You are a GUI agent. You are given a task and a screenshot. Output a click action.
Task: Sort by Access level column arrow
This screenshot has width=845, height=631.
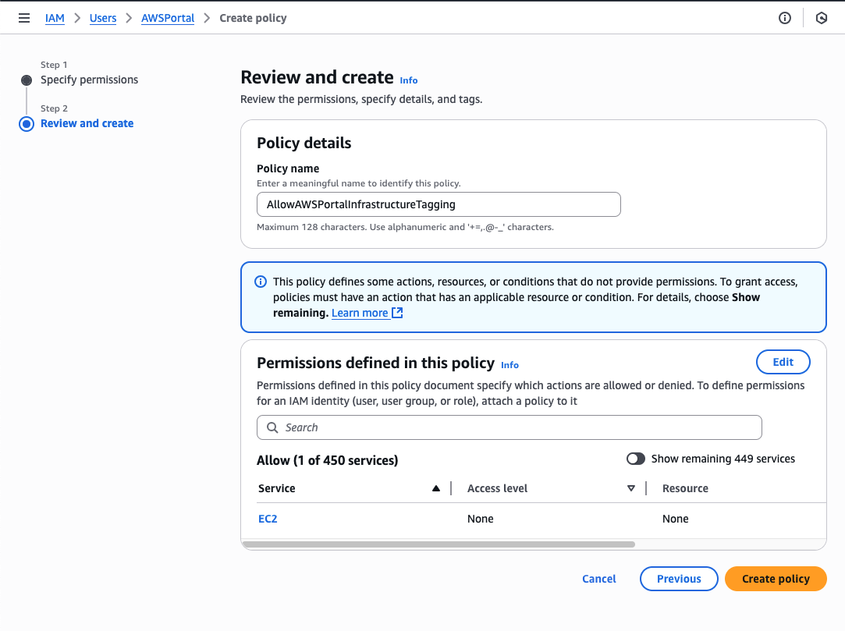click(x=631, y=488)
